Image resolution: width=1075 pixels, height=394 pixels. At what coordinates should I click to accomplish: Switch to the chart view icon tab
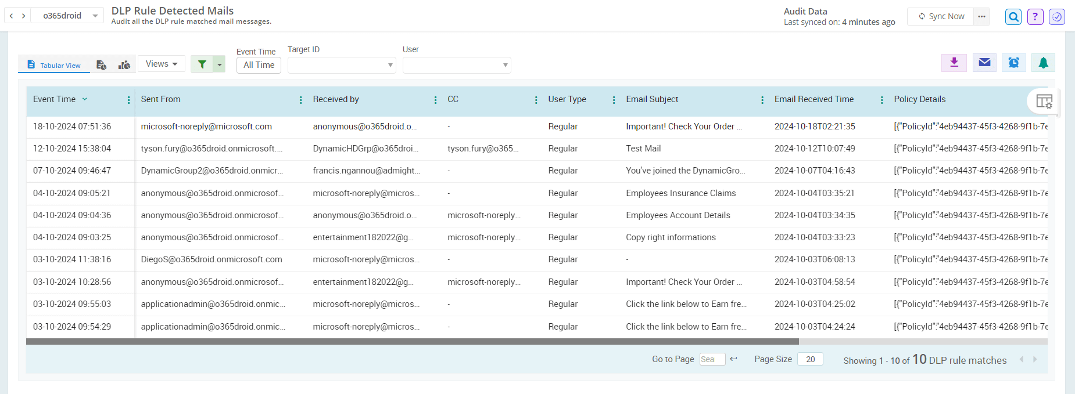coord(124,65)
